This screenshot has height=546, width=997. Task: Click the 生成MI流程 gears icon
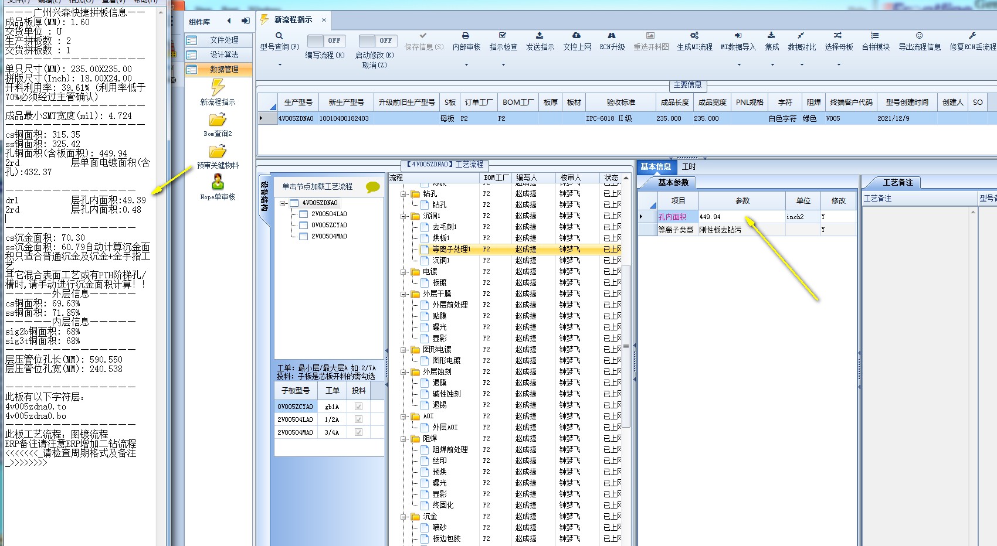coord(694,36)
